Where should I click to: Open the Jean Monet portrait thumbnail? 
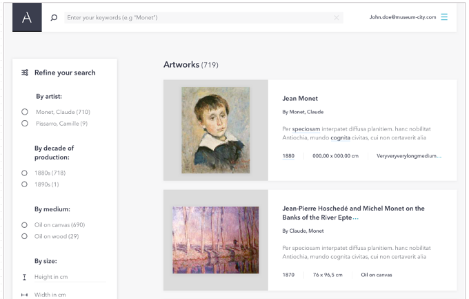[x=216, y=130]
